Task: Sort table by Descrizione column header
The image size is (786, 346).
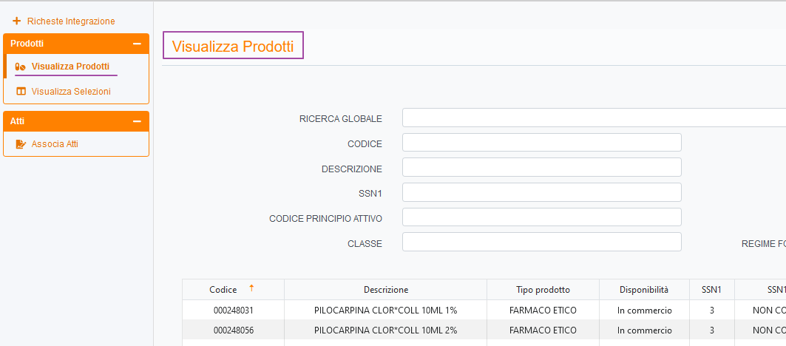Action: pyautogui.click(x=385, y=290)
